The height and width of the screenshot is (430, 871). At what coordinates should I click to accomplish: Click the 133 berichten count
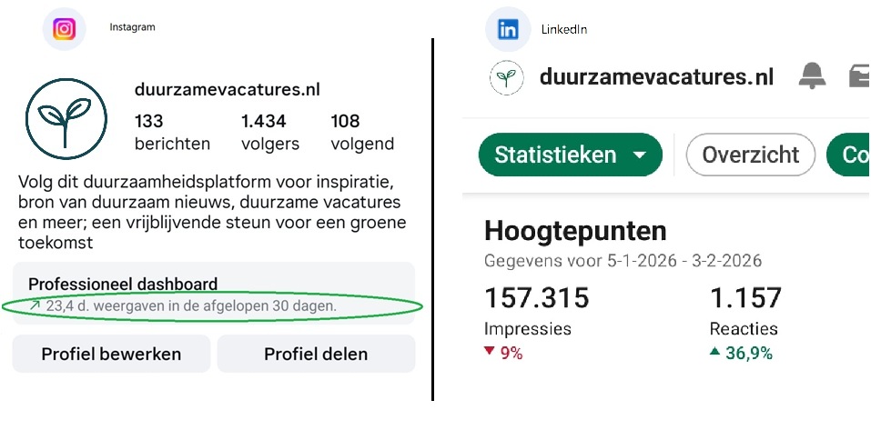tap(172, 132)
